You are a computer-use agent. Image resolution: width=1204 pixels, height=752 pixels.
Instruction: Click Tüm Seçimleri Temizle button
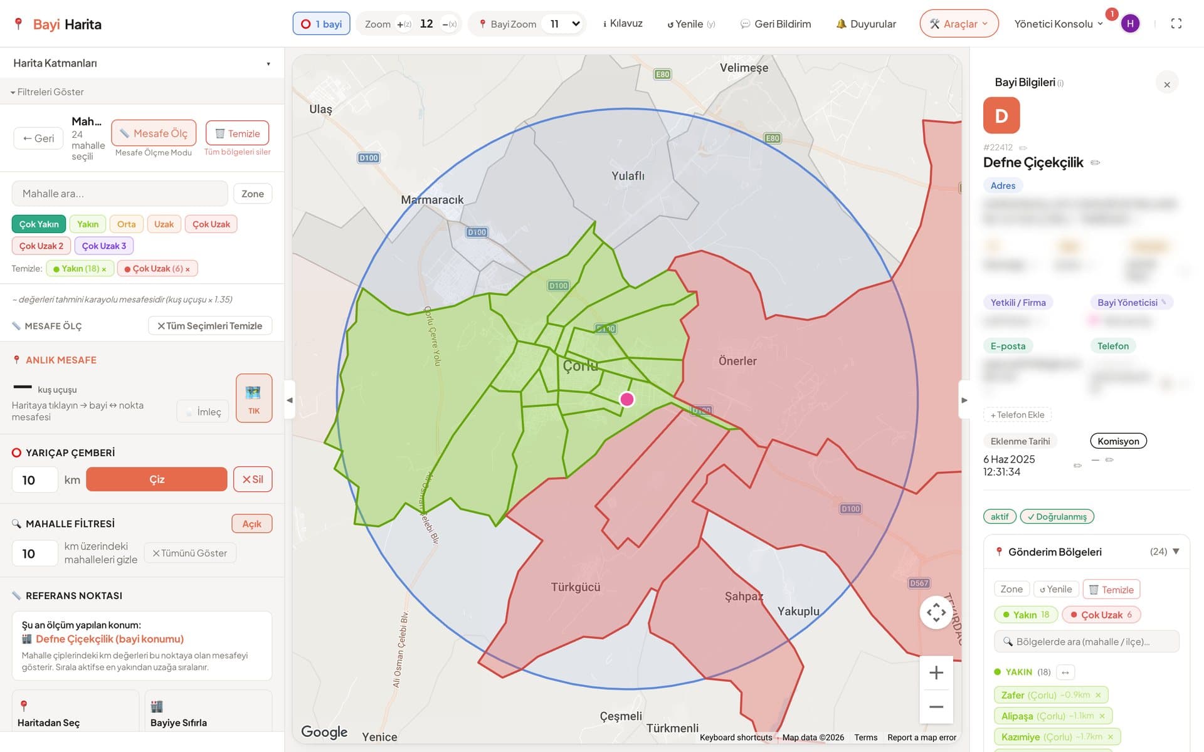pos(210,326)
